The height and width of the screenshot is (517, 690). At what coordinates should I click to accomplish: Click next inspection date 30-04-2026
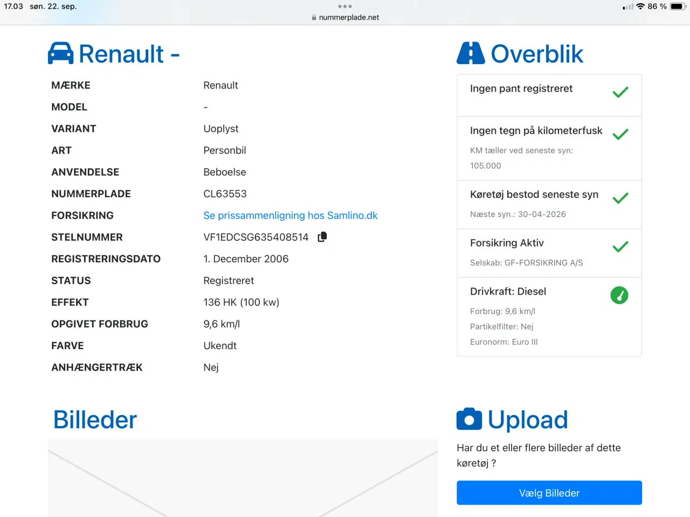pos(542,214)
